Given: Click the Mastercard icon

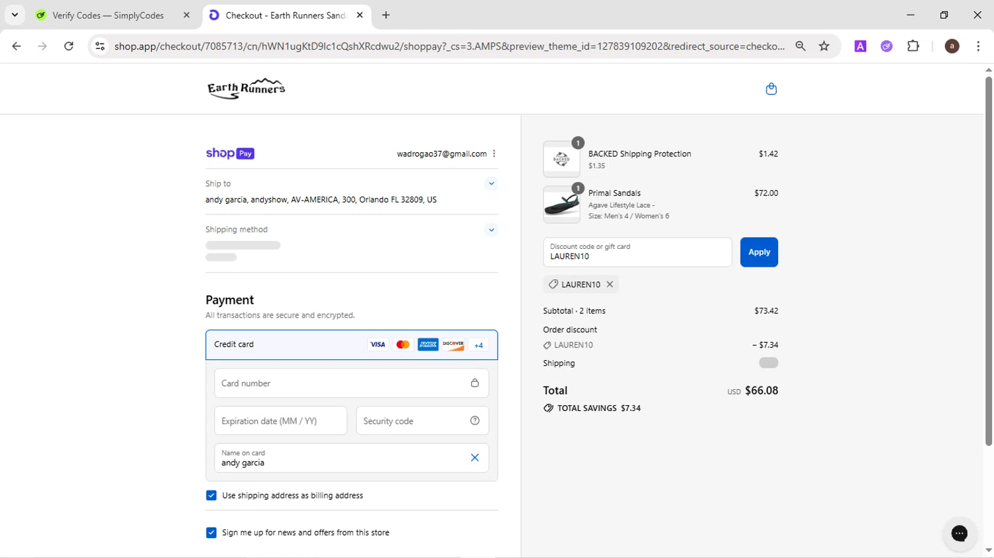Looking at the screenshot, I should [x=403, y=344].
